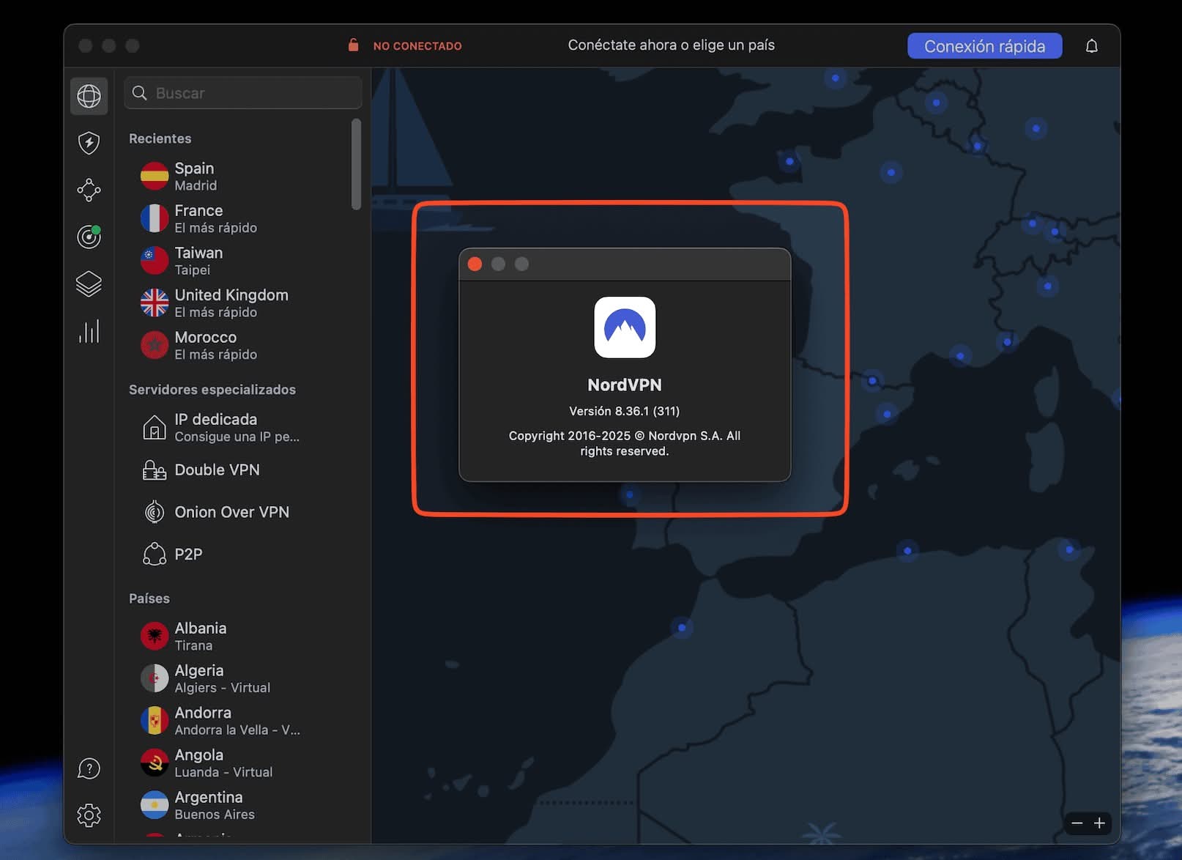Open the globe server map tab
Image resolution: width=1182 pixels, height=860 pixels.
click(x=89, y=96)
